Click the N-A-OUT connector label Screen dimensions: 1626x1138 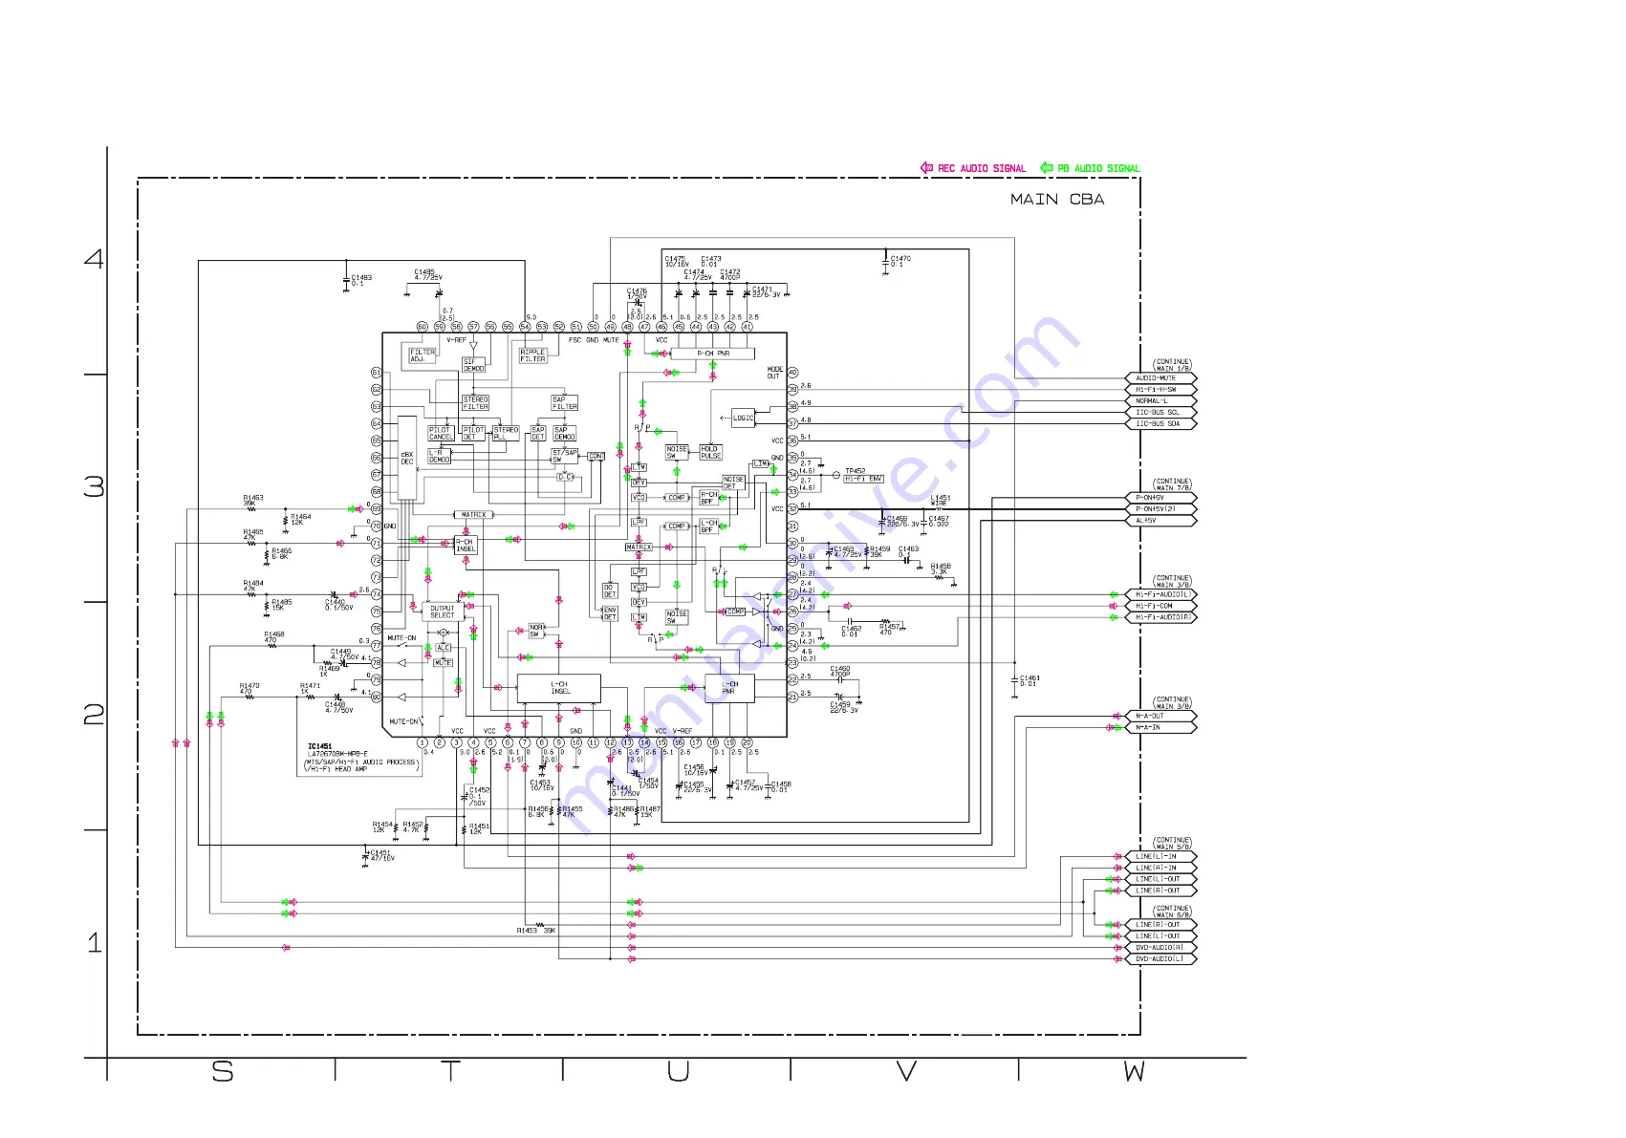[x=1160, y=716]
